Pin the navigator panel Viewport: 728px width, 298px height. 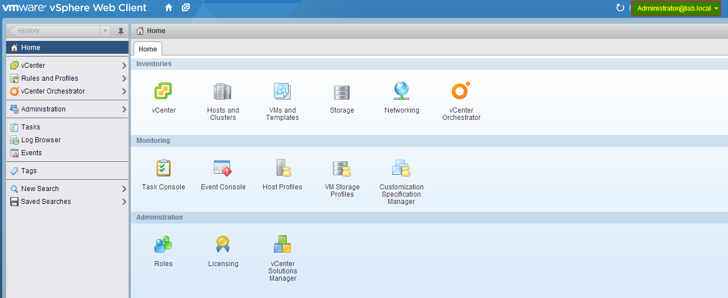(121, 31)
